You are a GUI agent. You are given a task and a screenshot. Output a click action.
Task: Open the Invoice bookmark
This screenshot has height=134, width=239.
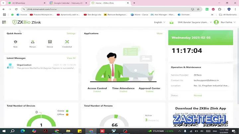(22, 15)
